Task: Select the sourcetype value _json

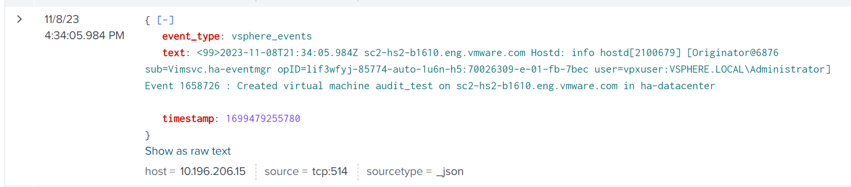Action: [450, 171]
